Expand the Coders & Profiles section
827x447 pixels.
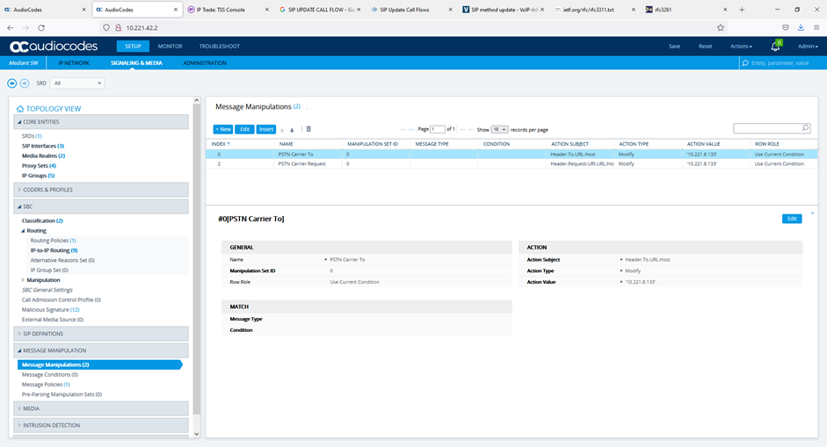point(101,190)
